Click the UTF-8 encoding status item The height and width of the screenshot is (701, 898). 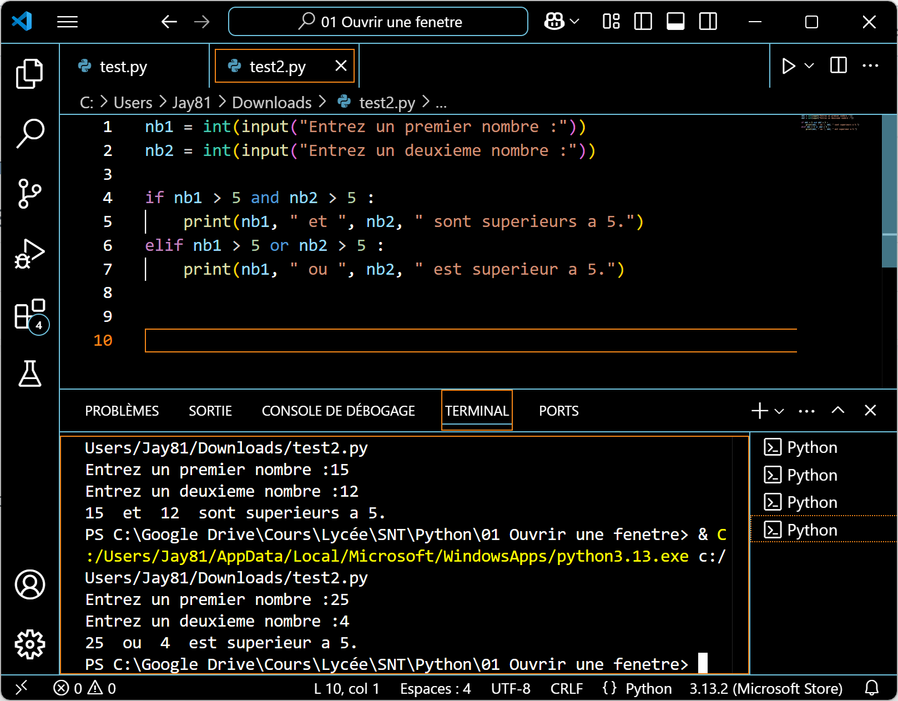(510, 688)
